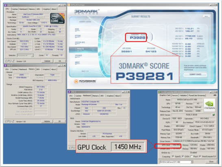Toggle the DirectCompute 5.0 checkbox in GPU-Z
This screenshot has height=167, width=222.
point(200,156)
